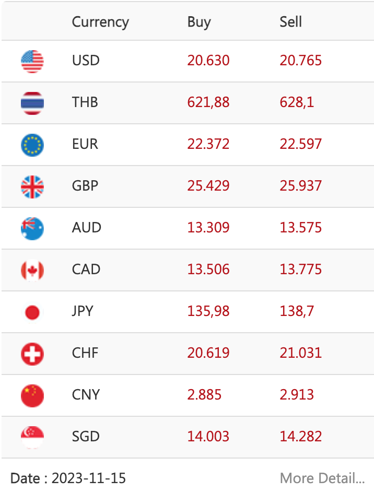
Task: Select the GBP currency row
Action: (x=187, y=186)
